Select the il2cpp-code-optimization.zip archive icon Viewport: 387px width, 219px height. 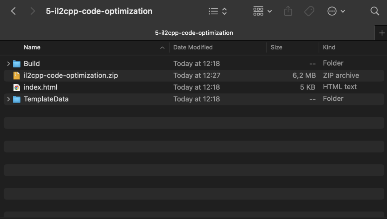point(17,75)
